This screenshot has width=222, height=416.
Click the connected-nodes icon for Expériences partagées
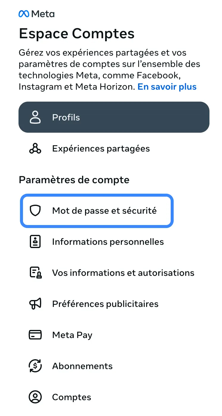tap(35, 149)
